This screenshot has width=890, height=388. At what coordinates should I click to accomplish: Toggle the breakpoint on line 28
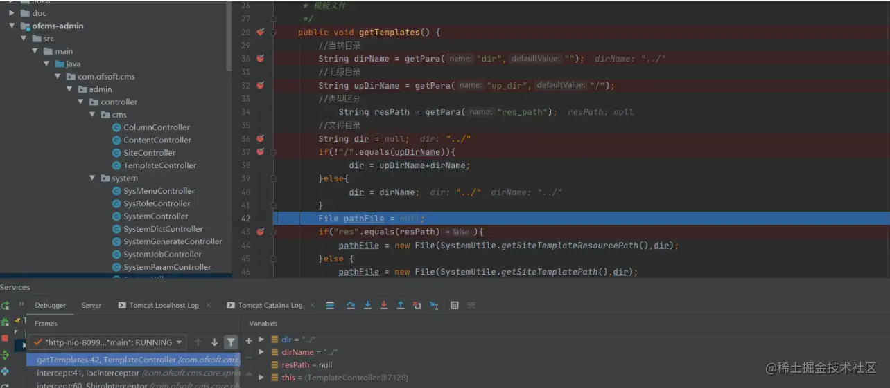pos(260,33)
